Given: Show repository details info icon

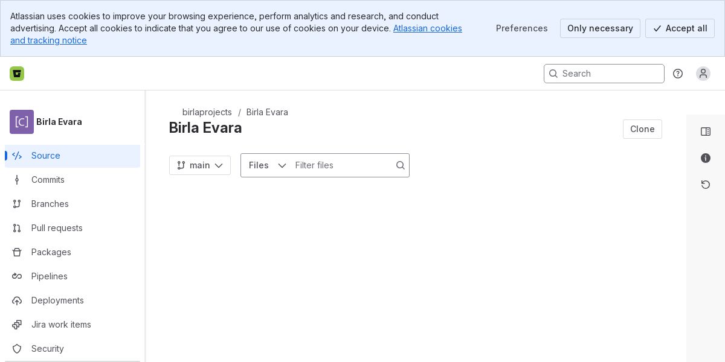Looking at the screenshot, I should point(706,158).
